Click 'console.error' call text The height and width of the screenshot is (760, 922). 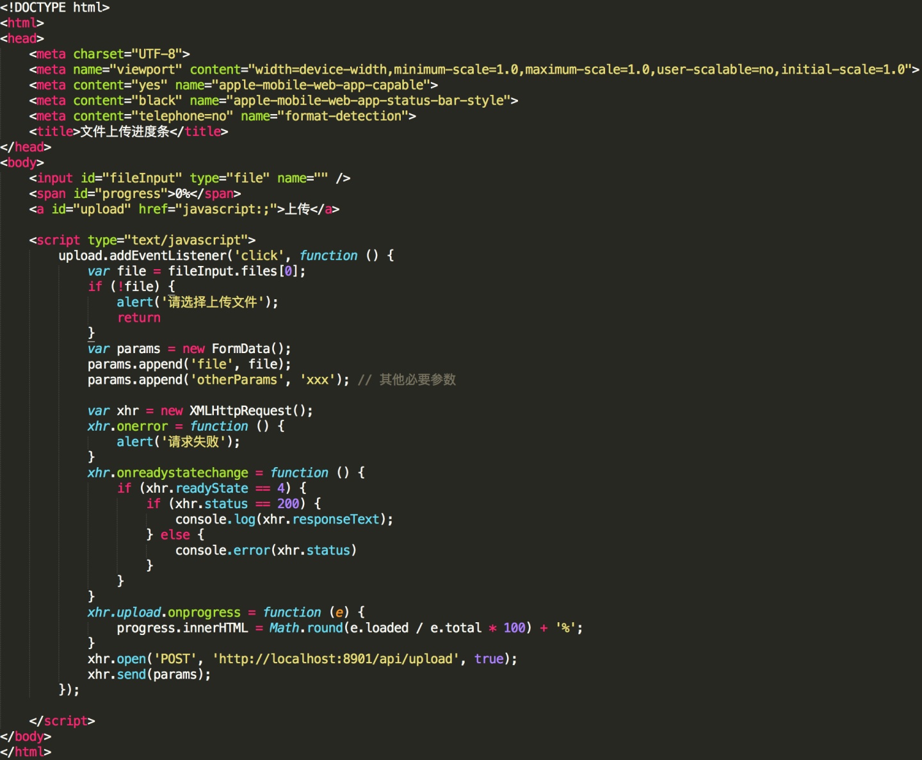(222, 550)
